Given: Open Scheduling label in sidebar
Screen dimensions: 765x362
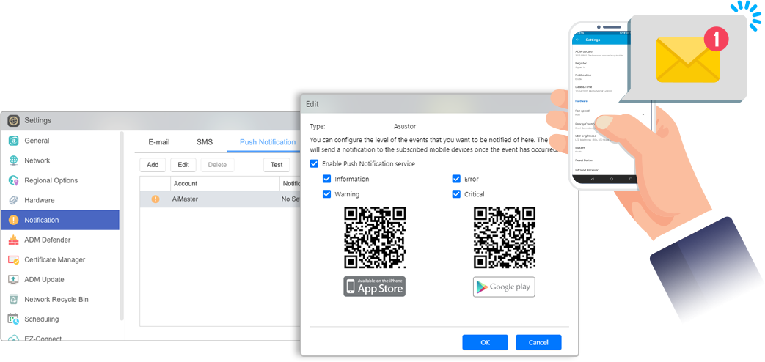Looking at the screenshot, I should coord(42,319).
